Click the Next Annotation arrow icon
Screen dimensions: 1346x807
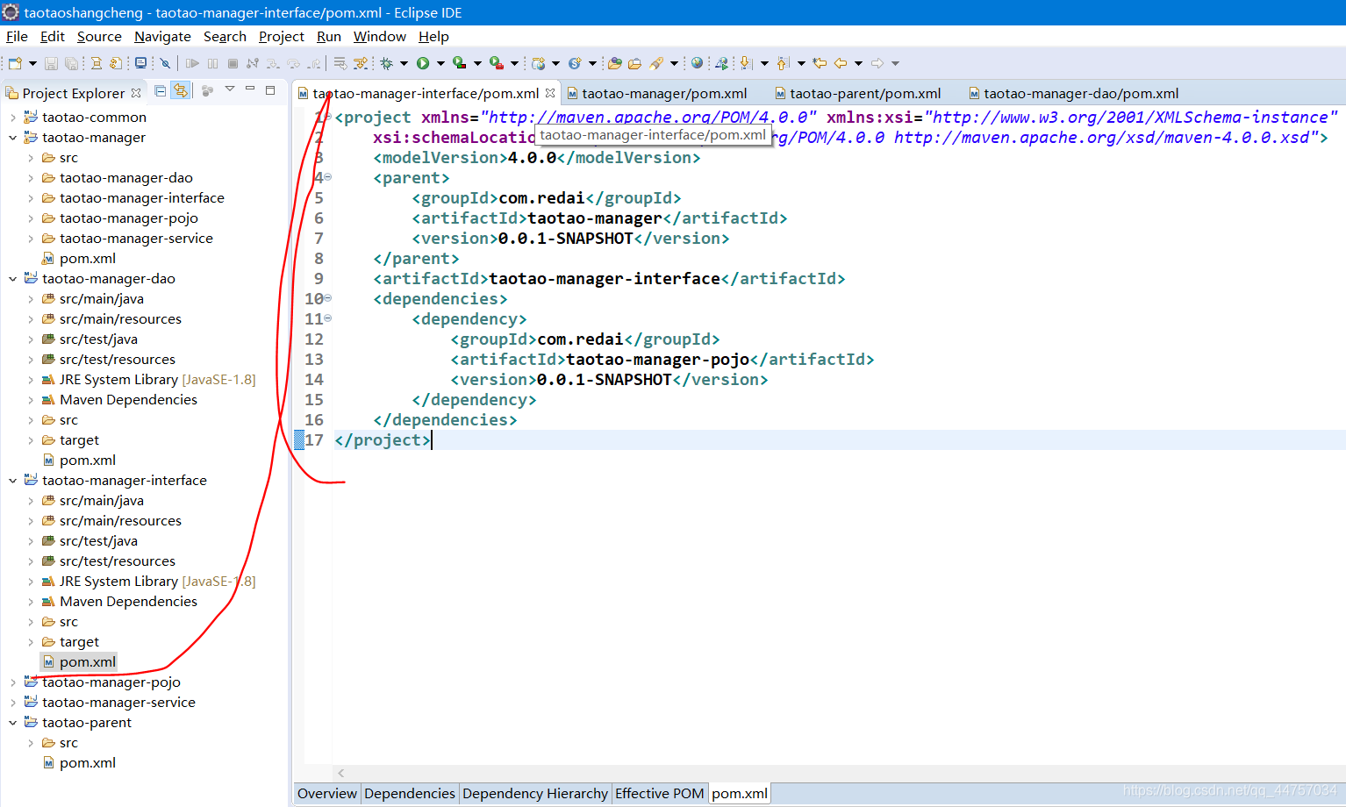[x=746, y=63]
